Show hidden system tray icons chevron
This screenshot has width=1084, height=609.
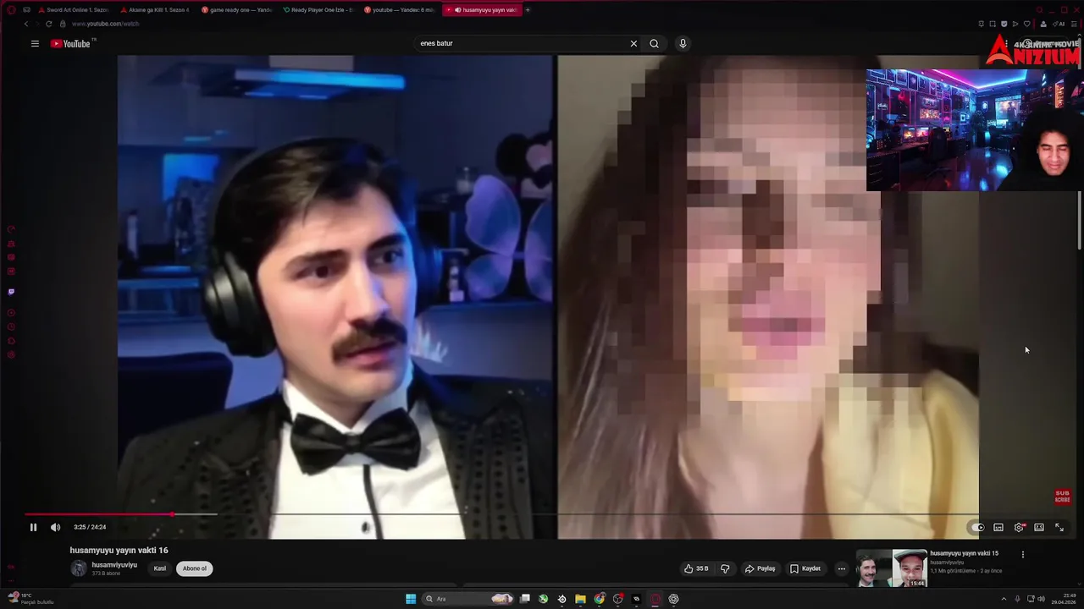pyautogui.click(x=1004, y=599)
